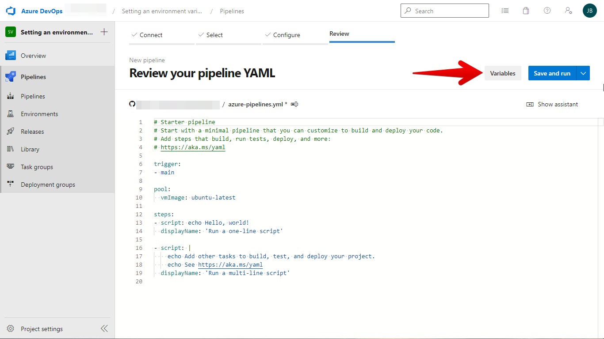Toggle the Show assistant panel
The width and height of the screenshot is (604, 339).
point(552,104)
